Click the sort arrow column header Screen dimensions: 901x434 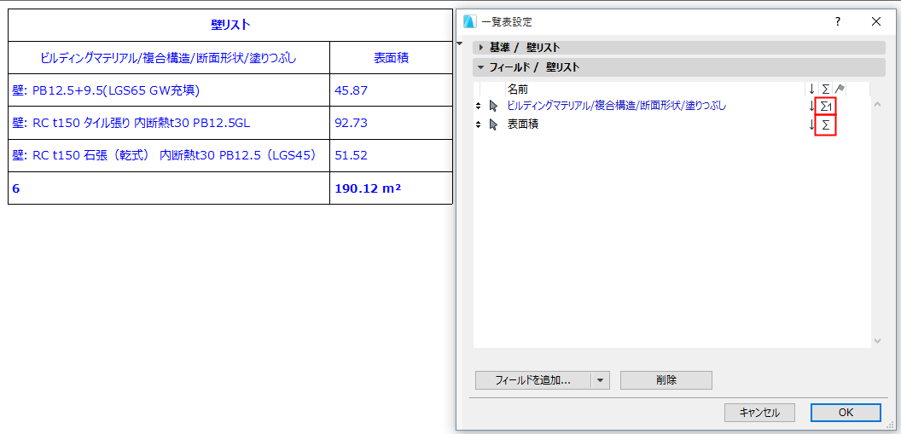pyautogui.click(x=811, y=89)
